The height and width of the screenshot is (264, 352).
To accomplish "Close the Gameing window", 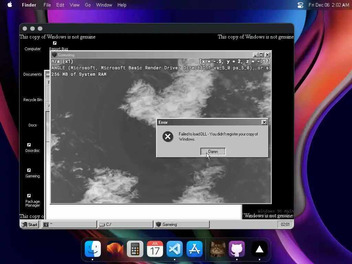I will (x=267, y=55).
